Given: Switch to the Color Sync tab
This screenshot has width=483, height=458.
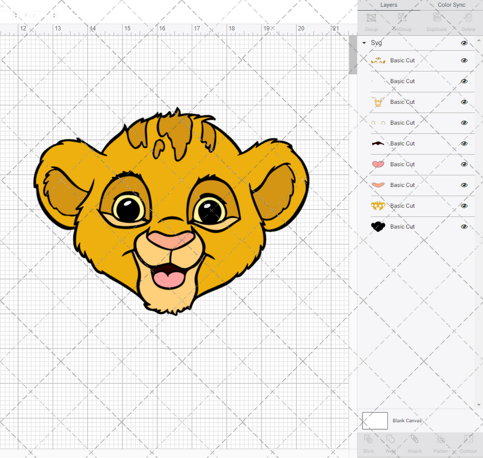Looking at the screenshot, I should point(451,5).
